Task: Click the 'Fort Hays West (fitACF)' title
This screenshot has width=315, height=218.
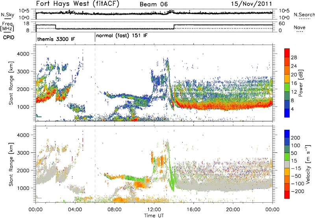Action: pos(78,4)
